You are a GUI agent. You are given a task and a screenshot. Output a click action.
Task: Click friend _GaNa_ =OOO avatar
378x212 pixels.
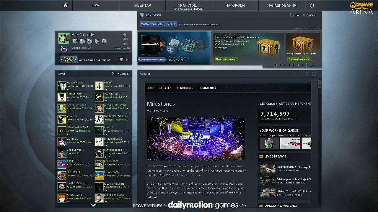coord(99,97)
